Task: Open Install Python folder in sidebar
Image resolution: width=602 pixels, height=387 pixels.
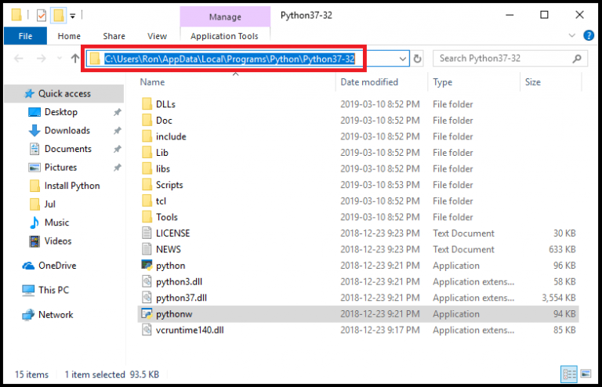Action: click(x=72, y=186)
